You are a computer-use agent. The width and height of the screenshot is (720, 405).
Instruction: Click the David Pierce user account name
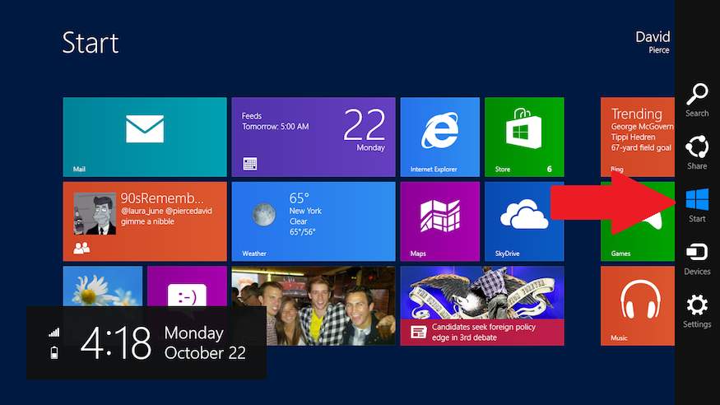point(653,42)
